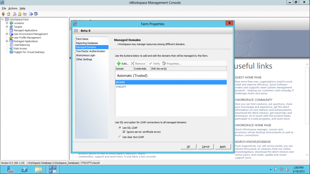Click the home toolbar icon
Image resolution: width=310 pixels, height=174 pixels.
pos(8,14)
